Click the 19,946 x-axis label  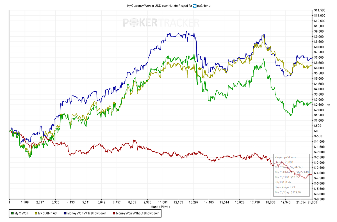pos(285,202)
